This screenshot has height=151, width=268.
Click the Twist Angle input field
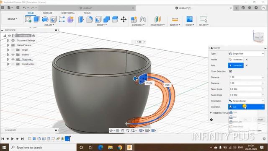click(245, 95)
